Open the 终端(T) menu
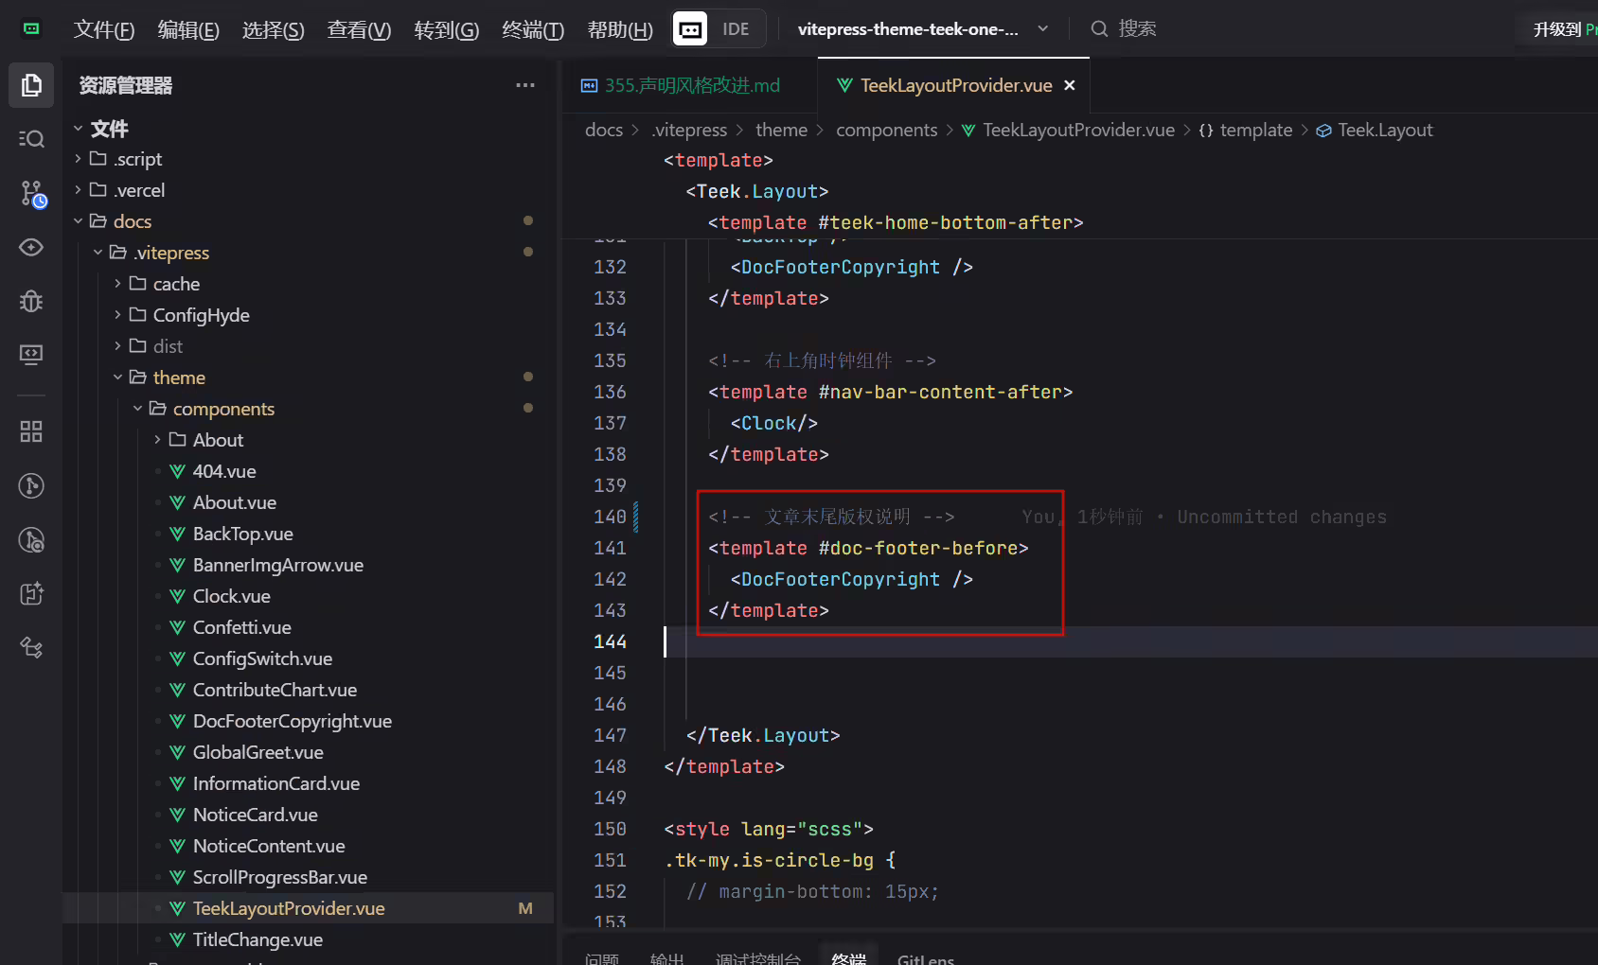The image size is (1598, 965). pyautogui.click(x=533, y=30)
